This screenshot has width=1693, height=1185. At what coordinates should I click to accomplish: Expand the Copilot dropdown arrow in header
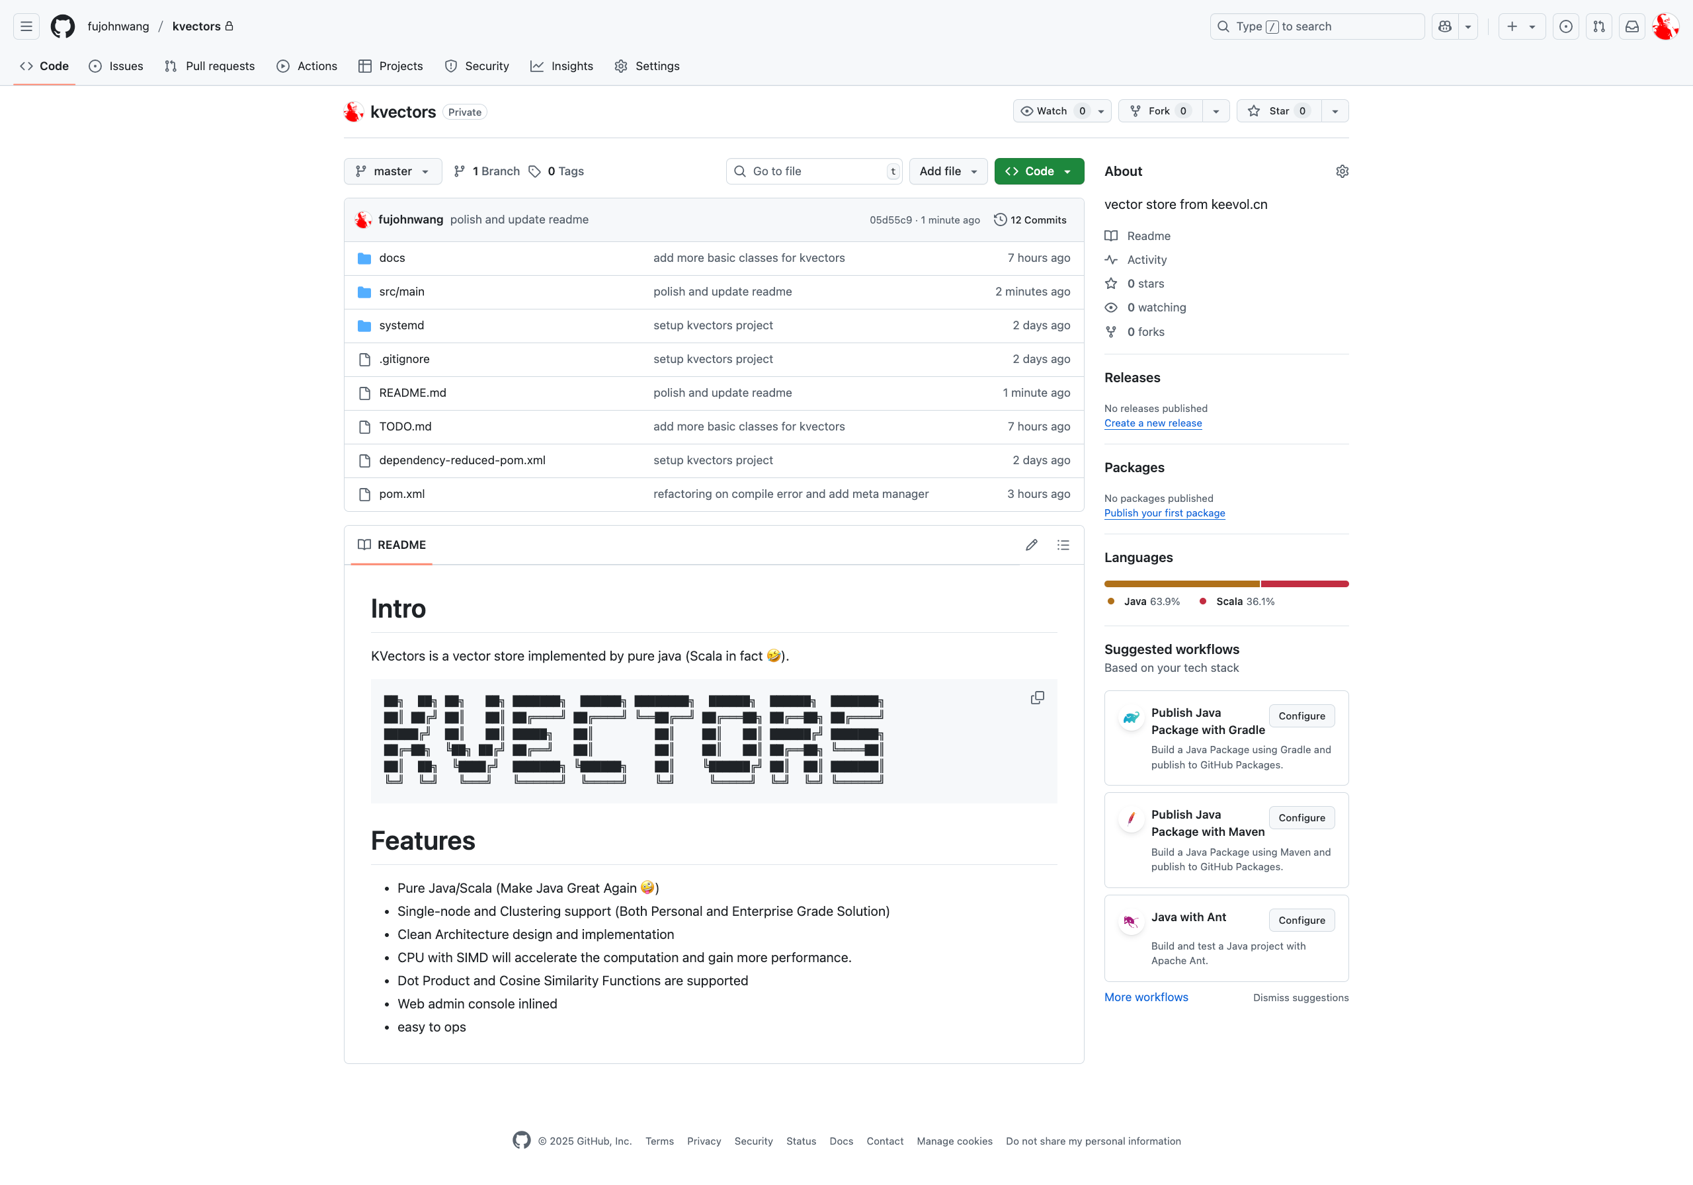tap(1468, 26)
